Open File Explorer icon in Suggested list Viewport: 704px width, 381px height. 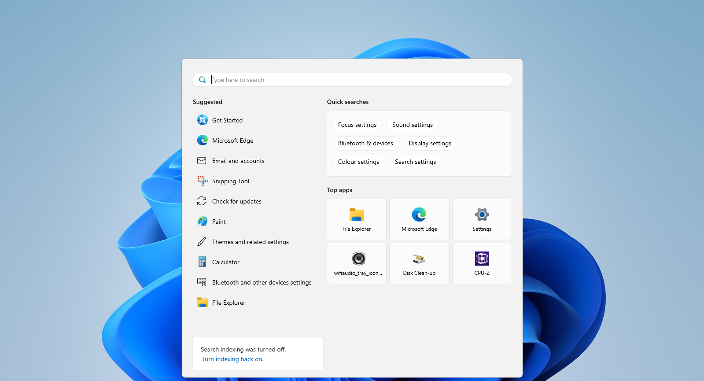pos(202,302)
